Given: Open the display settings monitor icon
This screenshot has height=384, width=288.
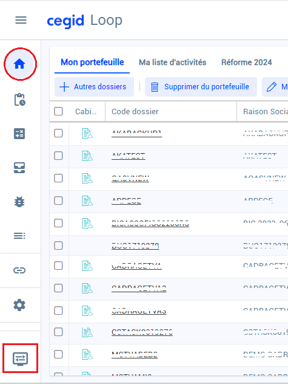Looking at the screenshot, I should tap(20, 358).
